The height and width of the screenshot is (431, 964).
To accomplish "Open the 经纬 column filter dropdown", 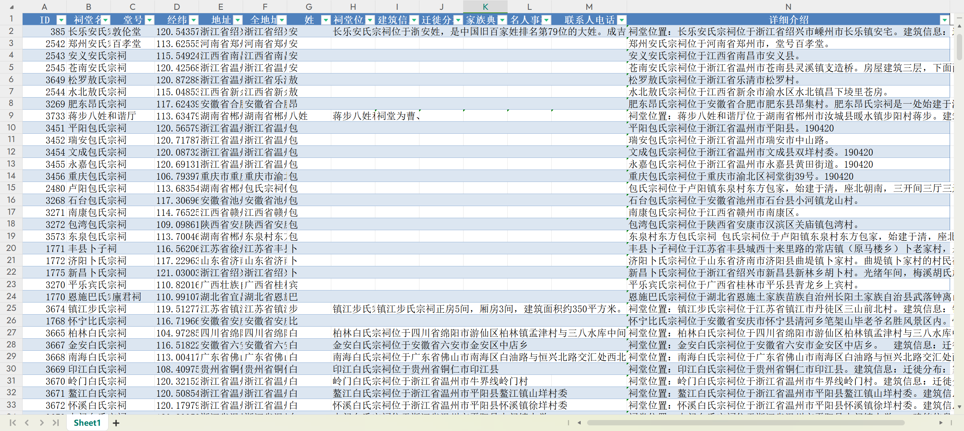I will 194,20.
